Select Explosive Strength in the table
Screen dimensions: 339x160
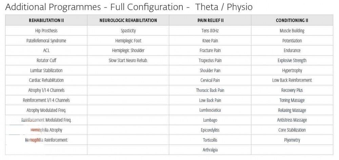pos(292,60)
